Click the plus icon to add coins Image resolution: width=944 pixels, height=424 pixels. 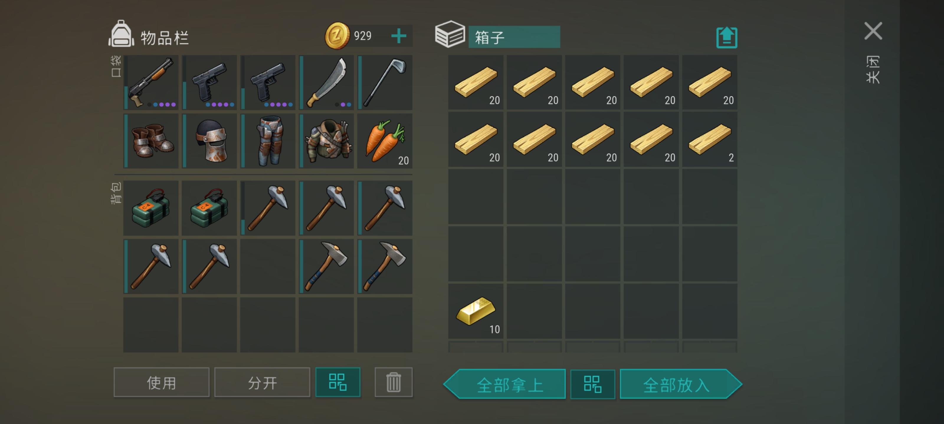point(399,36)
